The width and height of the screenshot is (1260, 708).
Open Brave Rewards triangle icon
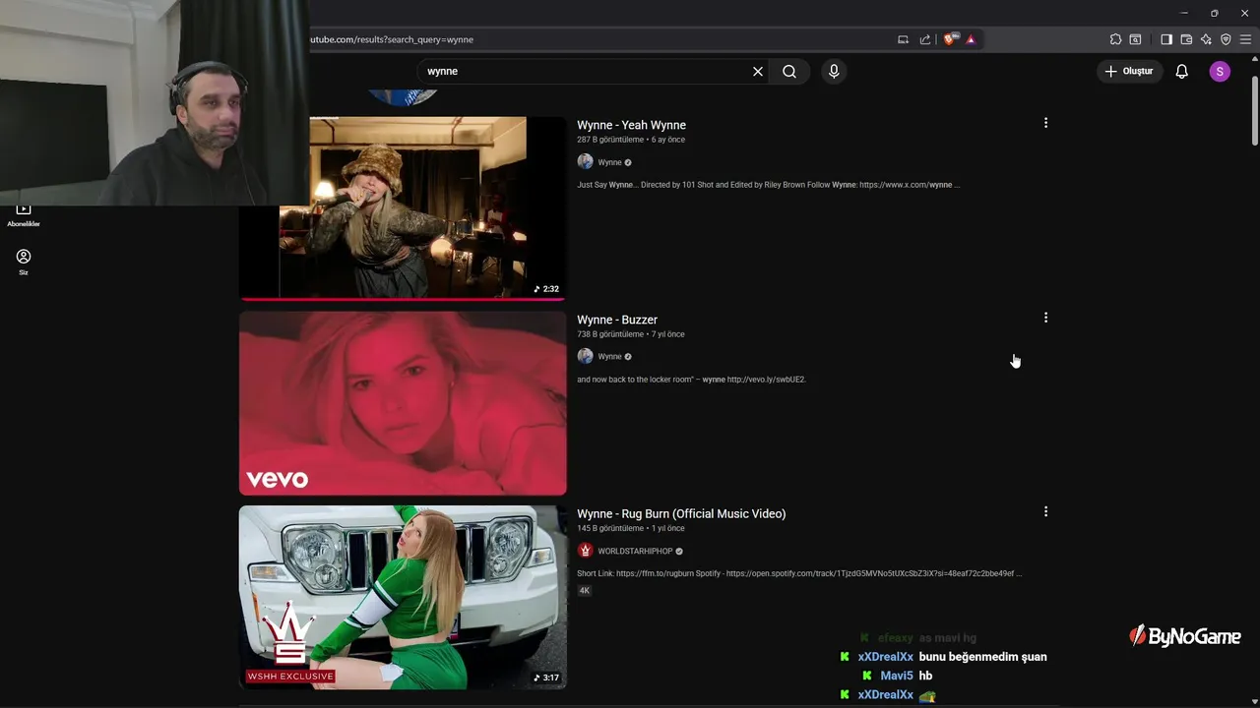coord(971,39)
